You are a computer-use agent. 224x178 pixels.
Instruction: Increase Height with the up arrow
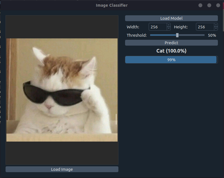(216, 25)
